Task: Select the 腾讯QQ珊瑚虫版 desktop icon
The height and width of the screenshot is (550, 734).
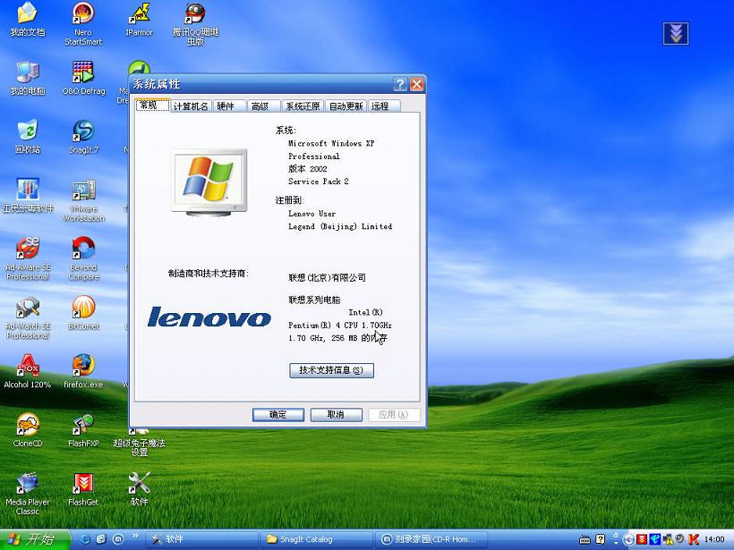Action: [195, 23]
